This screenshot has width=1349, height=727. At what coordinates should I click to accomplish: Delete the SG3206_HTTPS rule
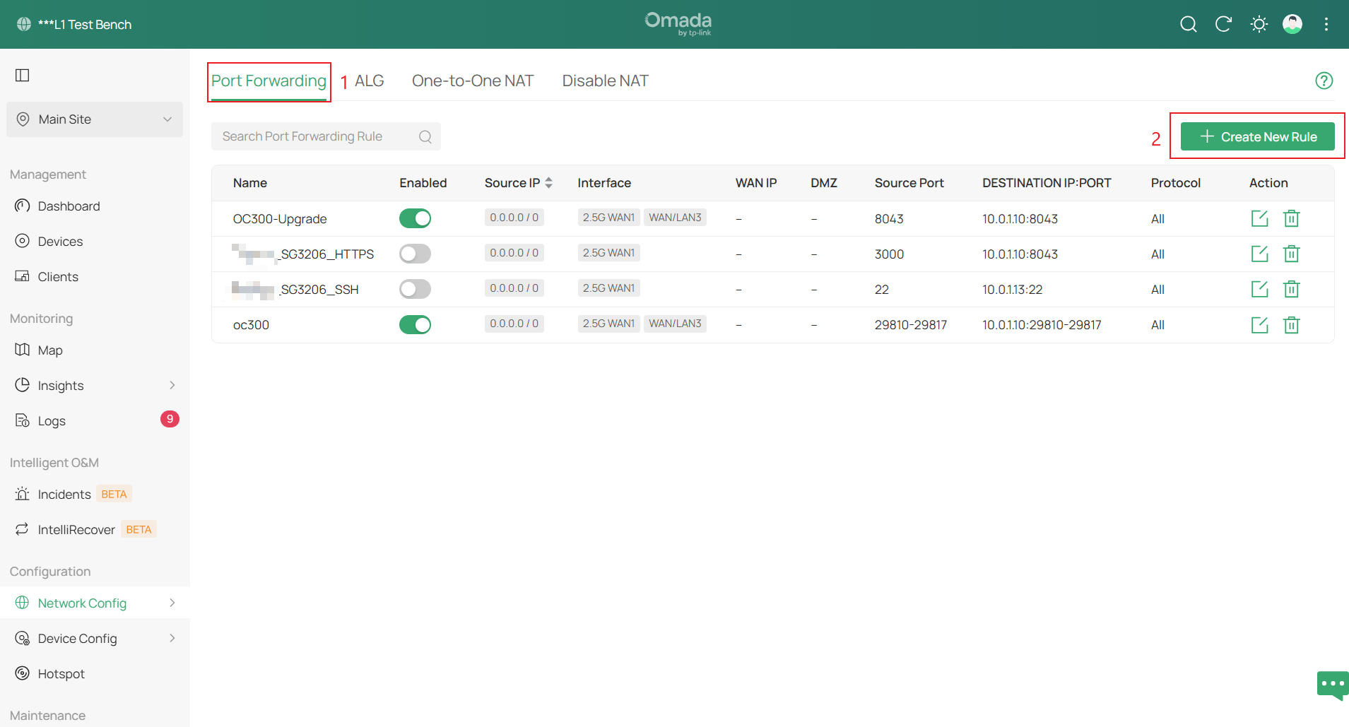[x=1291, y=254]
